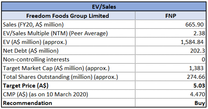Select the 5.03 target price cell
208x109 pixels.
pyautogui.click(x=171, y=85)
